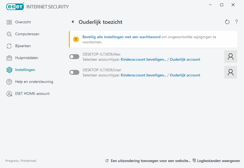
Task: Open ESET HOME-account page
Action: pyautogui.click(x=32, y=94)
